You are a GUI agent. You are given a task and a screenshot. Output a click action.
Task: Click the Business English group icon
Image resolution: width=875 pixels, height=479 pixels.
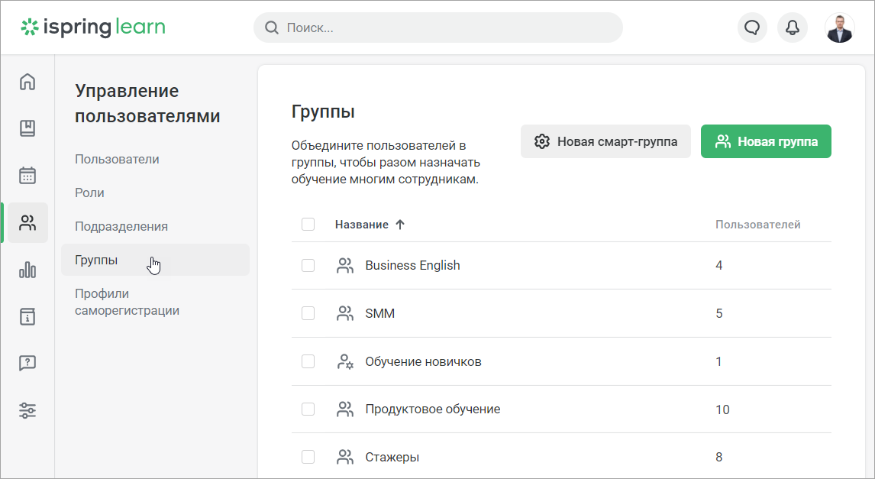345,266
